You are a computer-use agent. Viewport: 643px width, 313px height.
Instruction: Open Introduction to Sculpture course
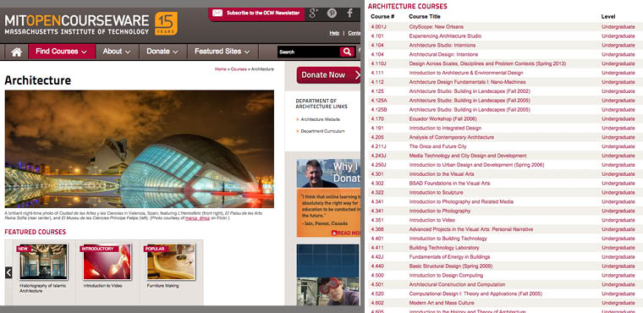click(x=436, y=193)
